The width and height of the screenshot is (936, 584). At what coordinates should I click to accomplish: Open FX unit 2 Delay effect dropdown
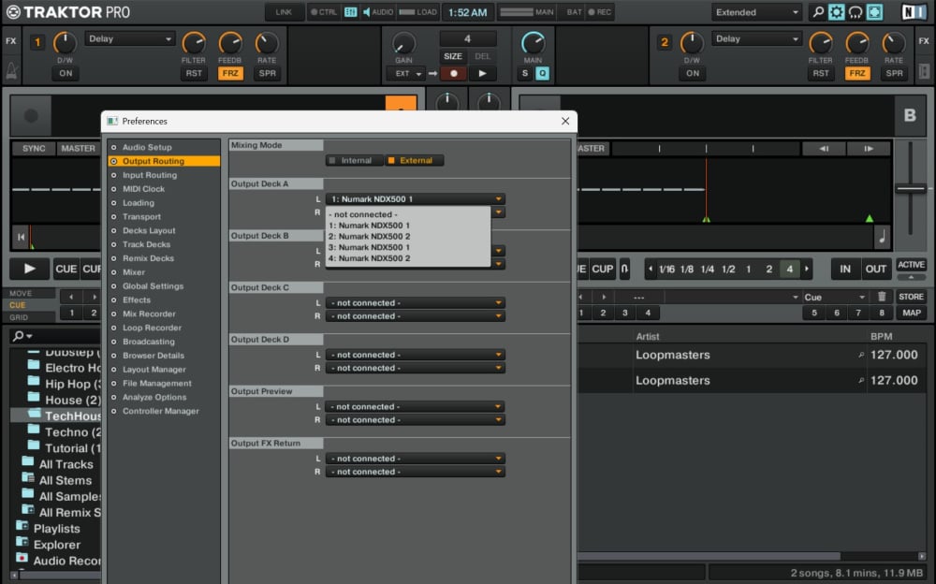755,38
